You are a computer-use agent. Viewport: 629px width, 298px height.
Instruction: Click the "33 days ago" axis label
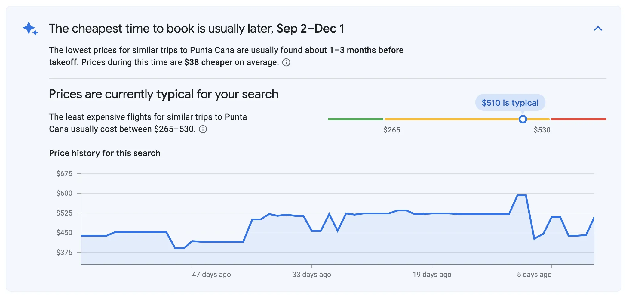pyautogui.click(x=311, y=275)
